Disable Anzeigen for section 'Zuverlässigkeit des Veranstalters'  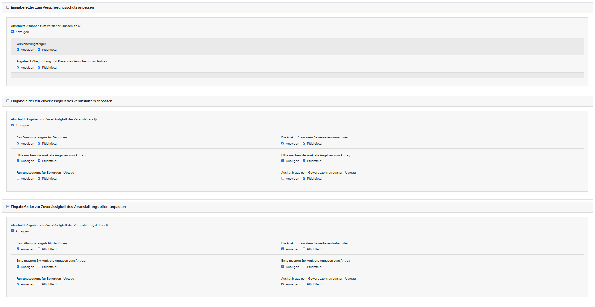(13, 125)
